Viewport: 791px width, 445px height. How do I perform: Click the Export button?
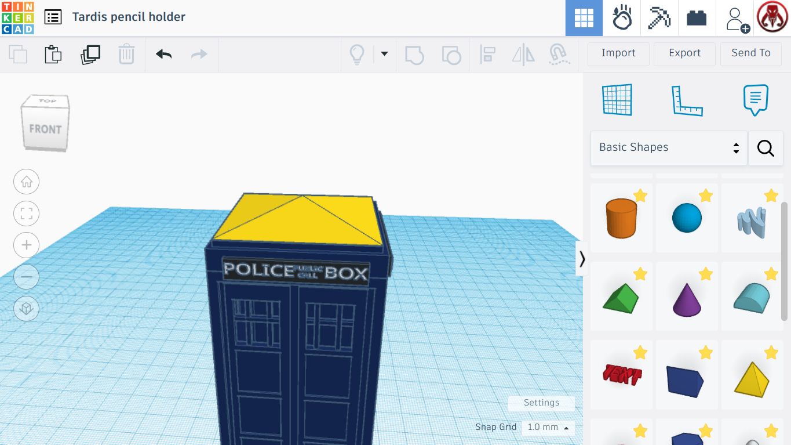pyautogui.click(x=685, y=53)
